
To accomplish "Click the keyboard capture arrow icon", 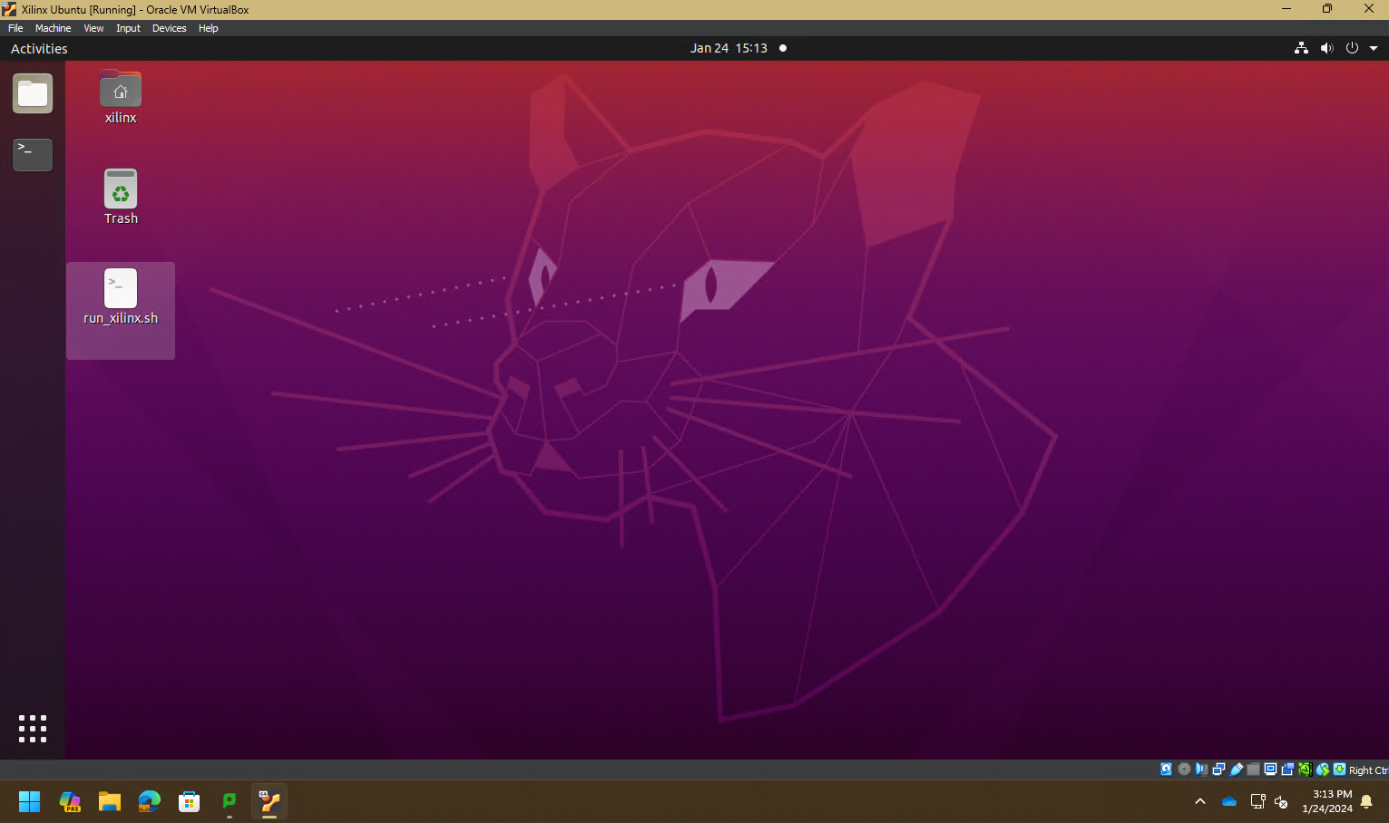I will click(x=1339, y=770).
